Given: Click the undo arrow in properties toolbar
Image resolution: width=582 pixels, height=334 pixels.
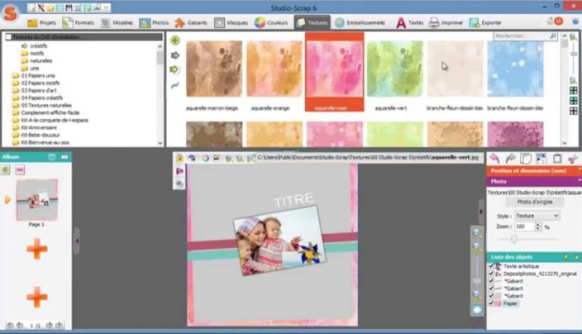Looking at the screenshot, I should (494, 158).
